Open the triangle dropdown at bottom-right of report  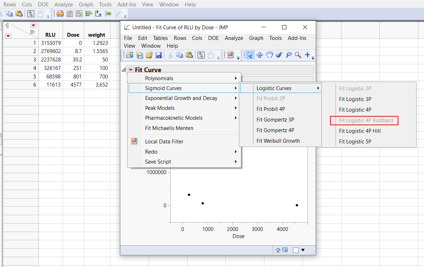[303, 250]
